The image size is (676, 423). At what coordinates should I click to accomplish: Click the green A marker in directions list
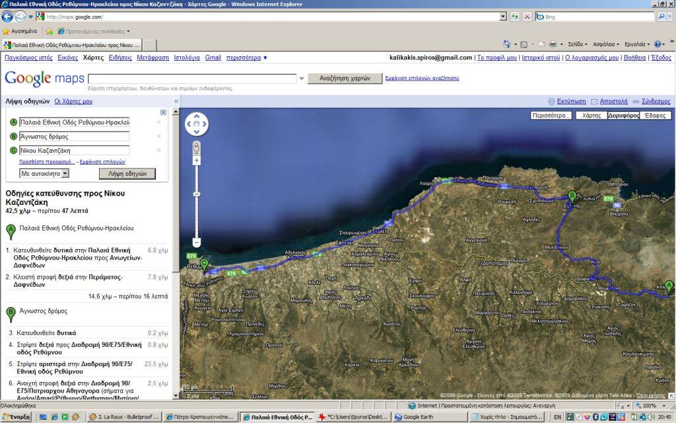(x=11, y=231)
